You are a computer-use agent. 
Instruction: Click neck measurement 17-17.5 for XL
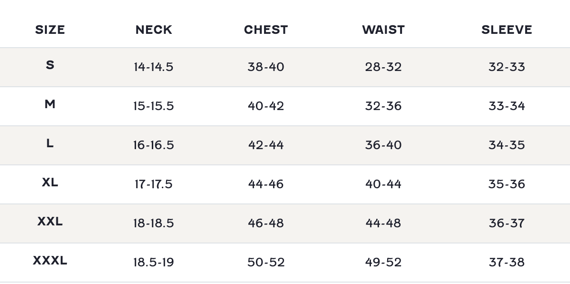tap(153, 184)
